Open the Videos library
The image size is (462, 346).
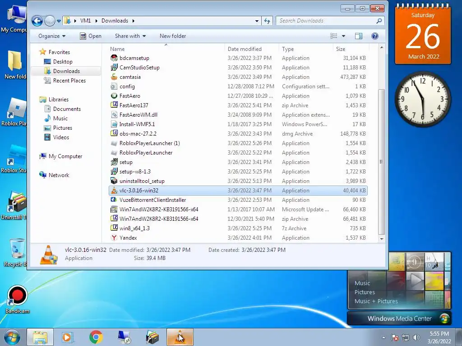61,137
